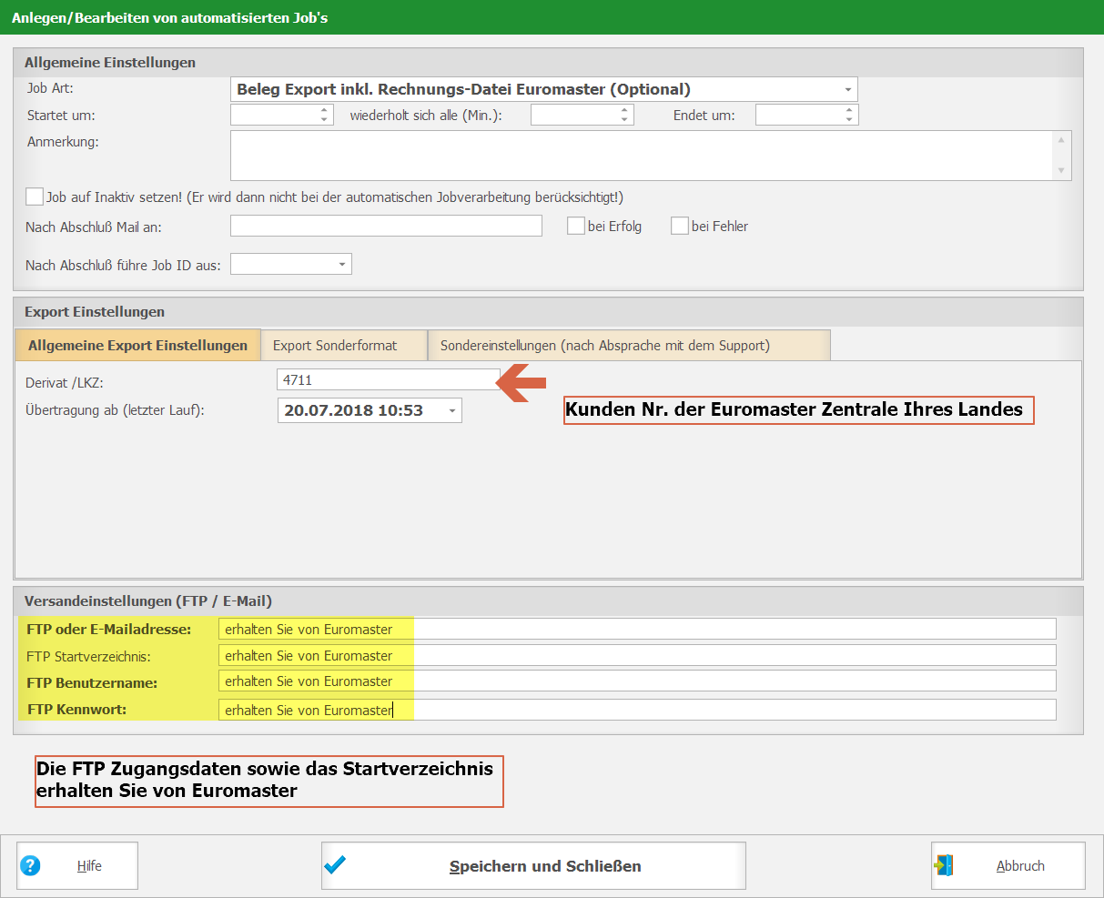Image resolution: width=1104 pixels, height=898 pixels.
Task: Open the Export Sonderformat tab
Action: tap(344, 345)
